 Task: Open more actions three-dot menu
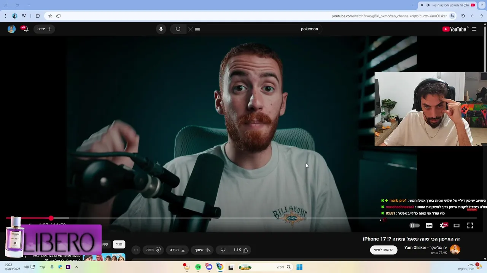136,250
